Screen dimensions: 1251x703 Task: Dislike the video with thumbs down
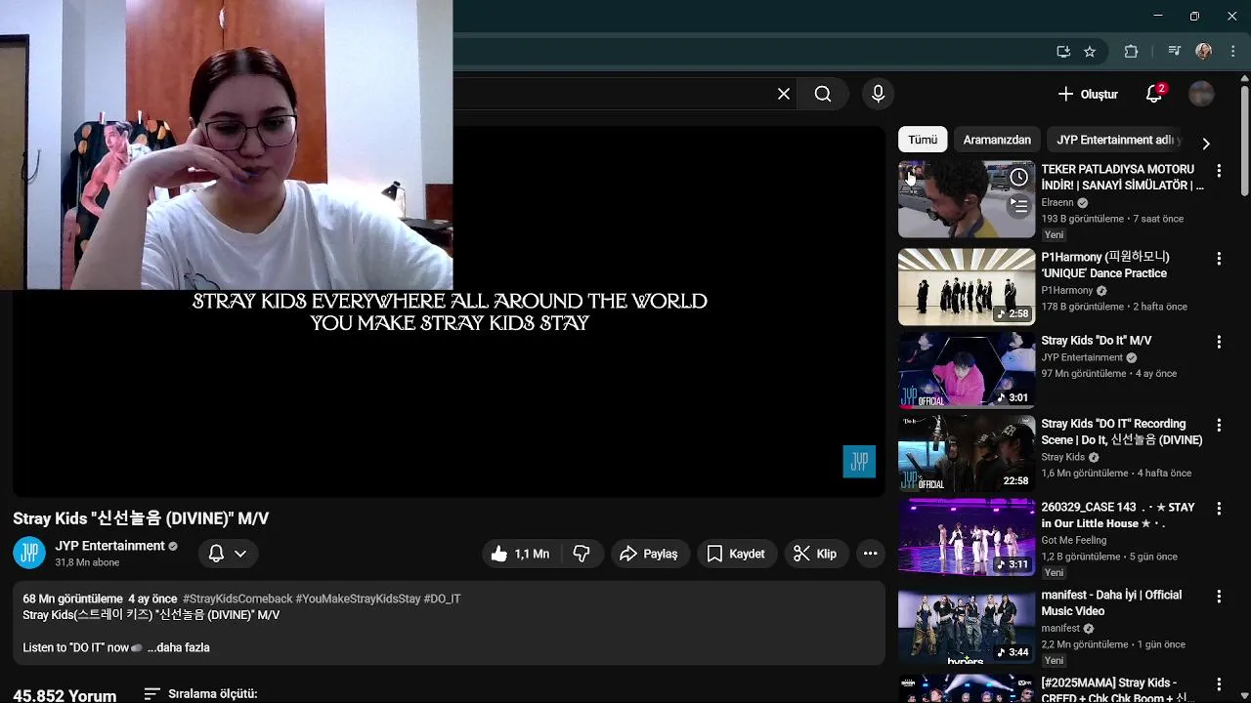click(582, 554)
